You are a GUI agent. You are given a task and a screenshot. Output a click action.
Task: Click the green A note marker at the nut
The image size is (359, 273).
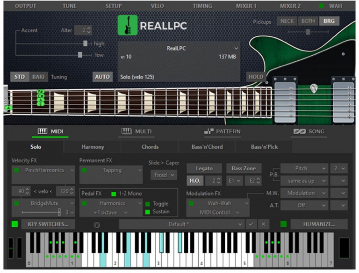pos(8,108)
